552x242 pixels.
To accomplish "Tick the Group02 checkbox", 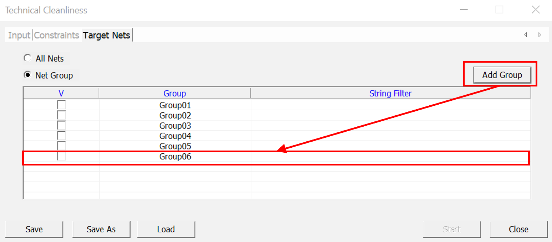I will point(61,116).
